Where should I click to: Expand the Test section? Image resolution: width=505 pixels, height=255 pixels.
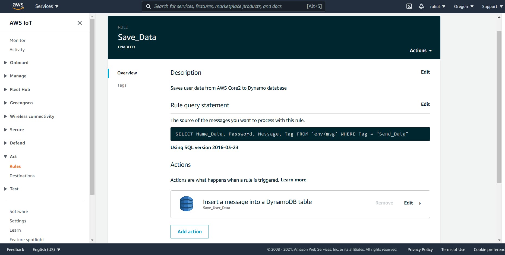coord(11,189)
